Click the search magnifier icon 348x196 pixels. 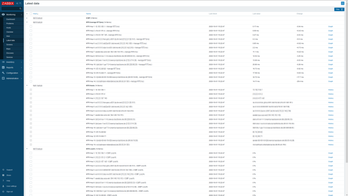(20, 9)
